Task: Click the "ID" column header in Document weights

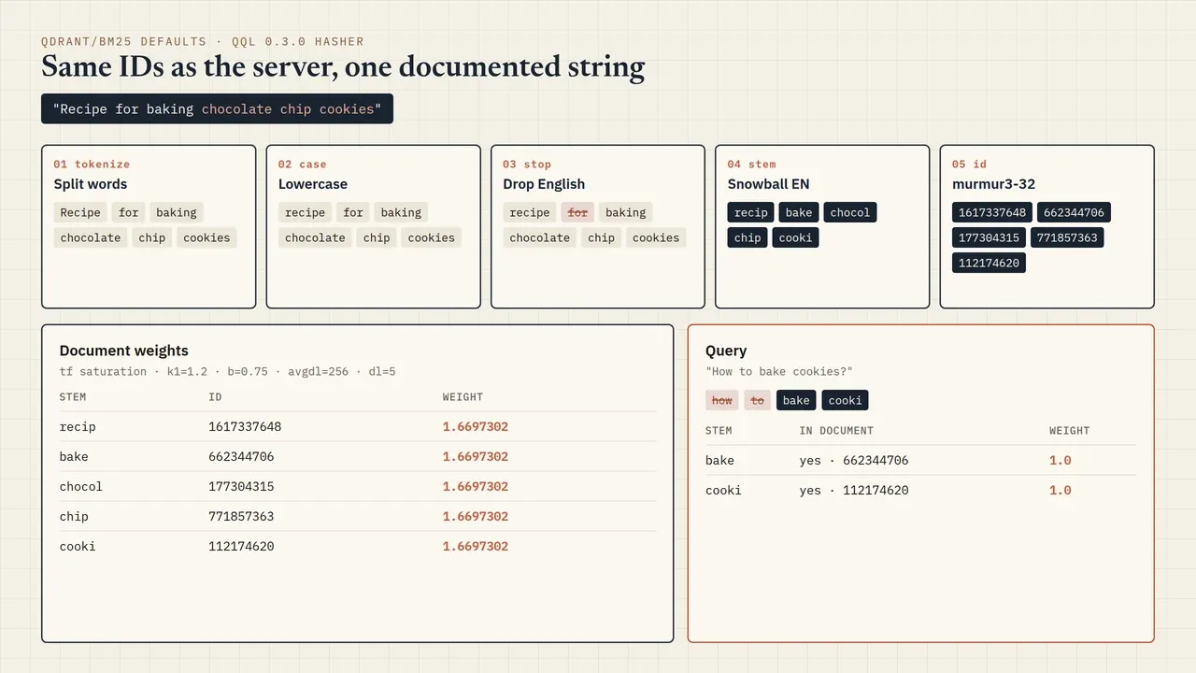Action: click(x=215, y=397)
